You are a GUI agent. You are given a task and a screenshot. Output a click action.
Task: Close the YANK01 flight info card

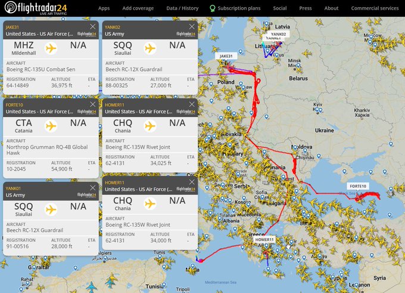pos(92,187)
